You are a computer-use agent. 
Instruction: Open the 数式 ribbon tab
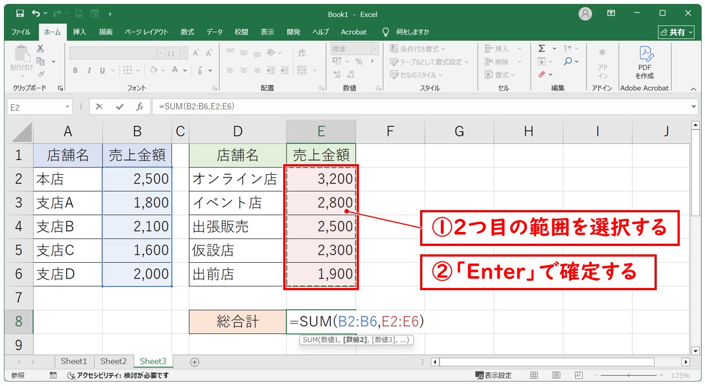[x=187, y=32]
